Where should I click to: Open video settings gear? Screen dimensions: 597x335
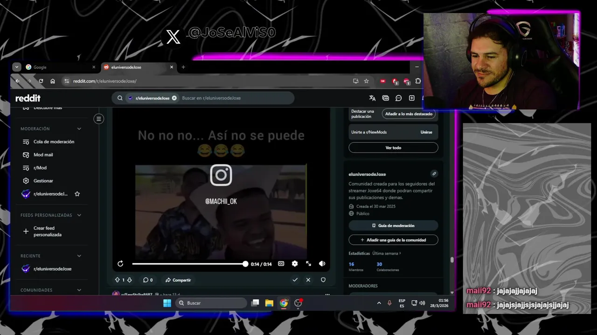pyautogui.click(x=294, y=264)
